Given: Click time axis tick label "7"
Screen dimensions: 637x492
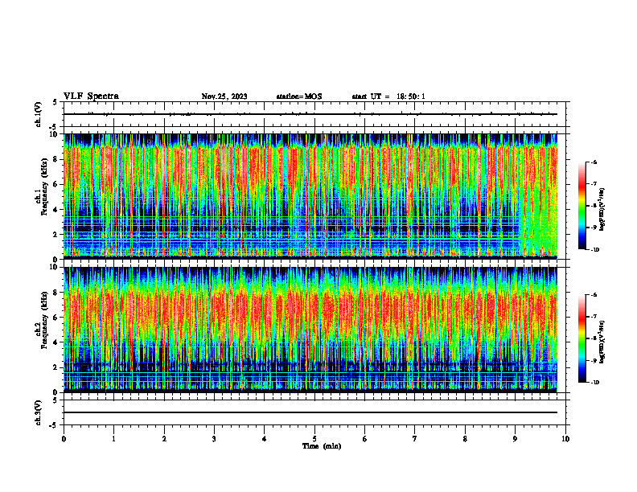Looking at the screenshot, I should [x=415, y=439].
